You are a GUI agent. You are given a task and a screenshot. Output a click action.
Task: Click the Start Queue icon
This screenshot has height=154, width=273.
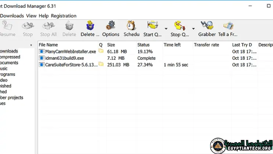152,25
